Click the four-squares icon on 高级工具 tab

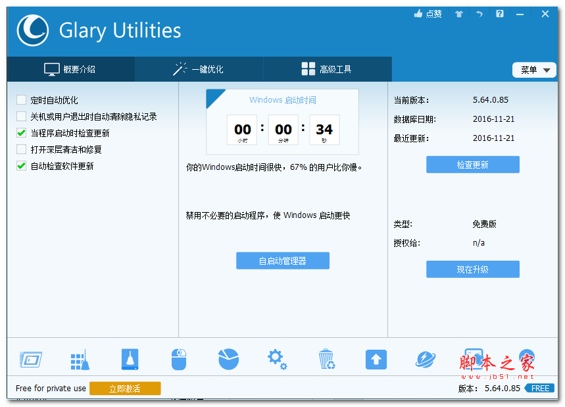[308, 68]
